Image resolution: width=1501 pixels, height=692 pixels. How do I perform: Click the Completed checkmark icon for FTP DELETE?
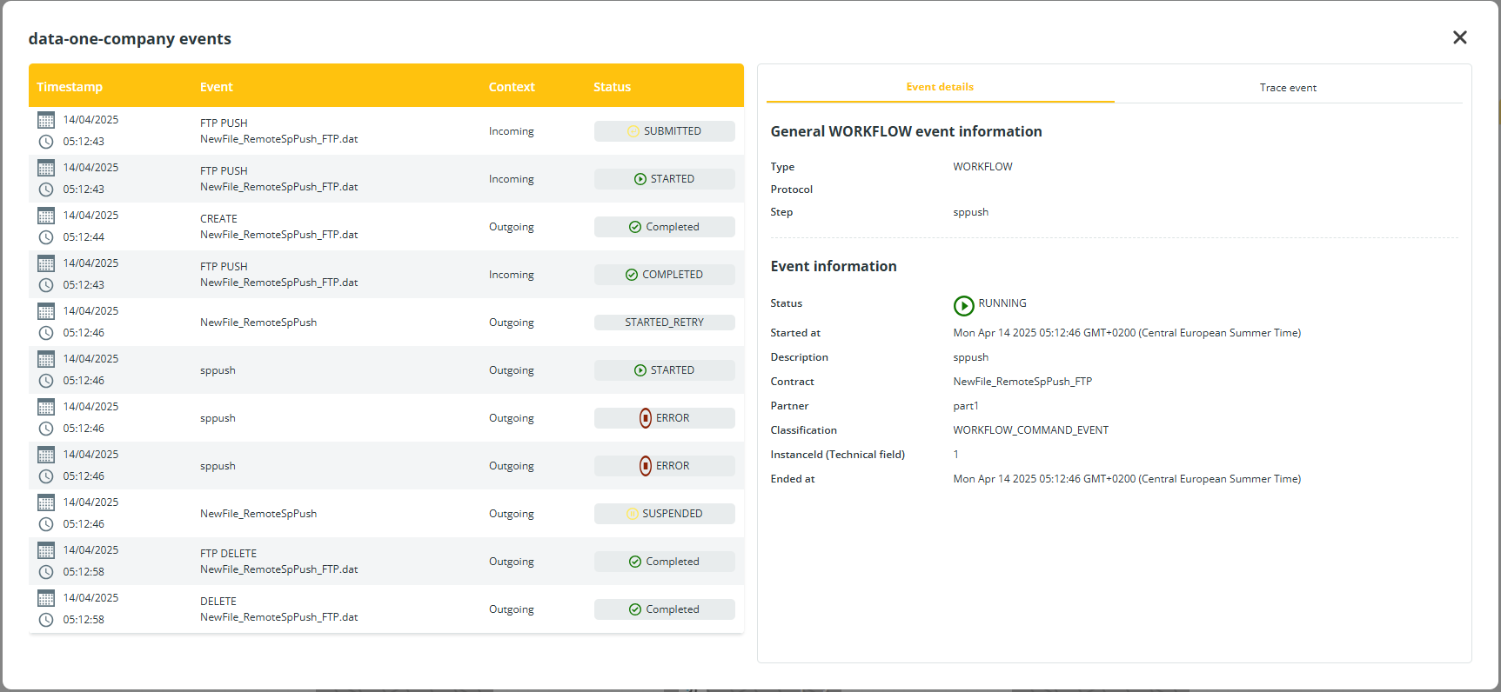[635, 562]
